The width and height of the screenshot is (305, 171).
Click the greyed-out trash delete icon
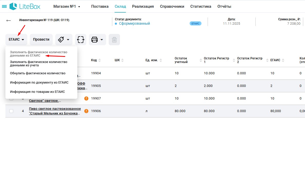coord(114,40)
